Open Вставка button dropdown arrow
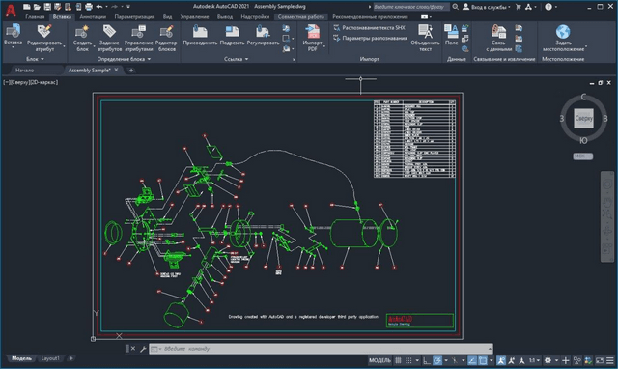Screen dimensions: 618x369 (x=13, y=47)
